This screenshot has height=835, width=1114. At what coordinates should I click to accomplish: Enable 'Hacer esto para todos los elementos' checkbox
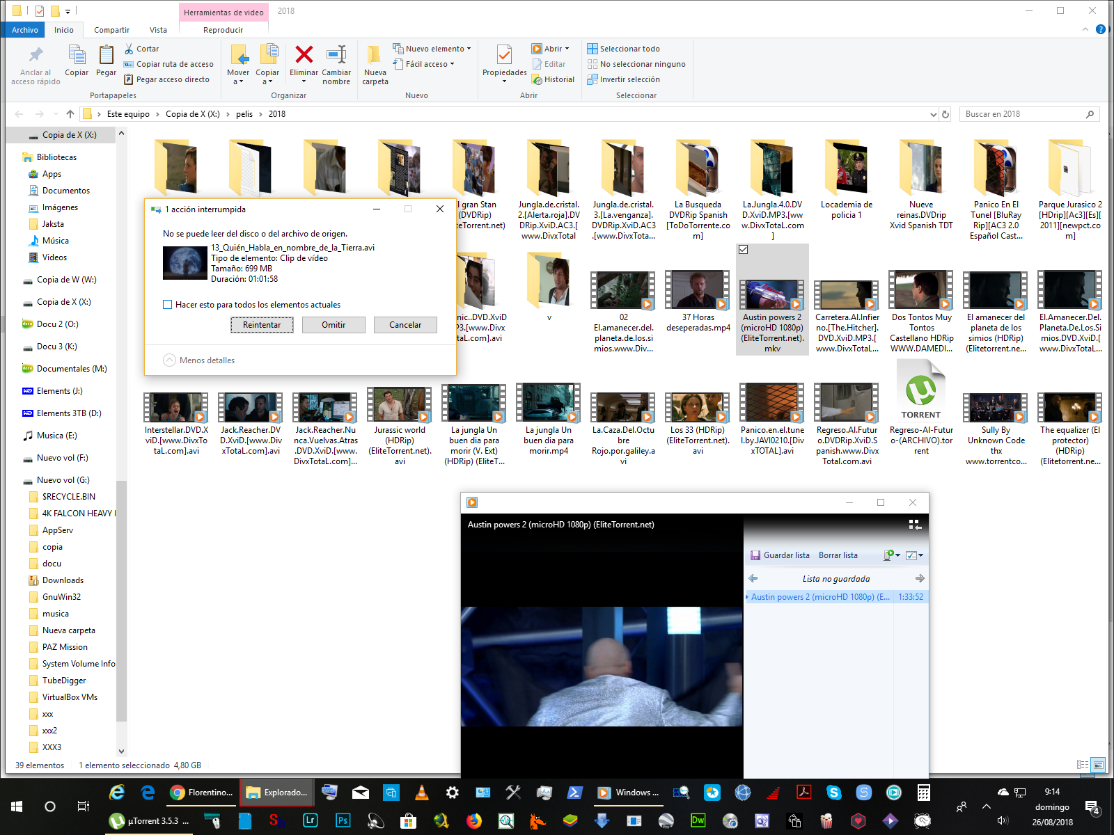click(168, 305)
